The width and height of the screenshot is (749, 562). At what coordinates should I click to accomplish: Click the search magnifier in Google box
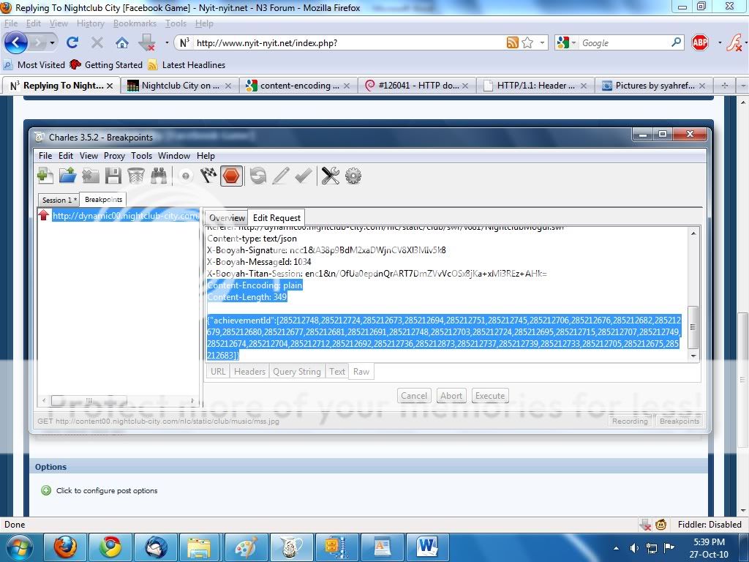click(677, 42)
